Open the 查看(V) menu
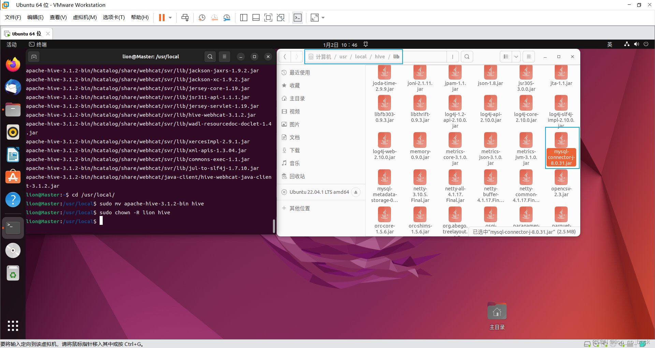The image size is (655, 348). click(x=58, y=17)
